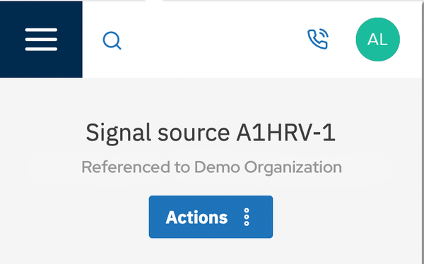Image resolution: width=424 pixels, height=264 pixels.
Task: Click the words Signal source in heading
Action: tap(158, 133)
